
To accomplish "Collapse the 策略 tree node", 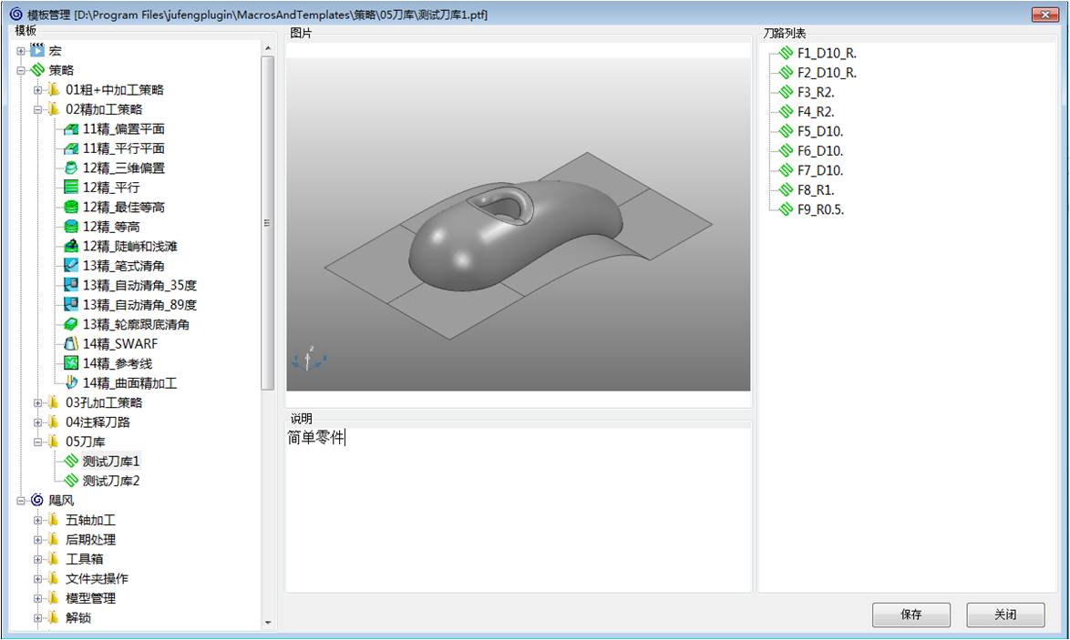I will point(21,70).
